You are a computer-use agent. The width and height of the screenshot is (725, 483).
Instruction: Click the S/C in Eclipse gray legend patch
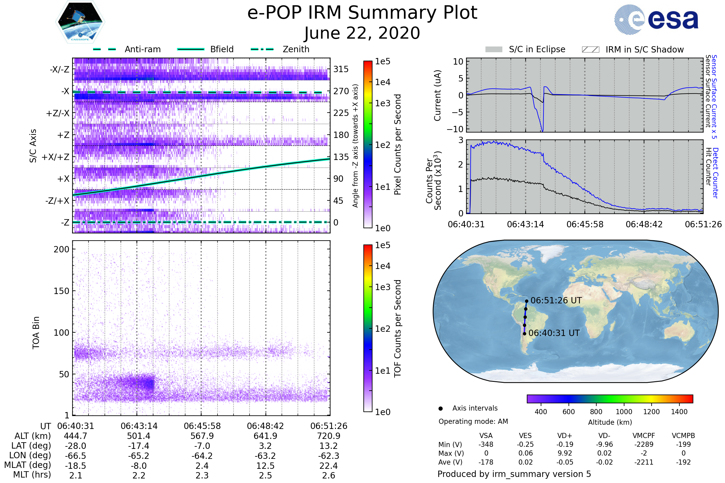(494, 50)
